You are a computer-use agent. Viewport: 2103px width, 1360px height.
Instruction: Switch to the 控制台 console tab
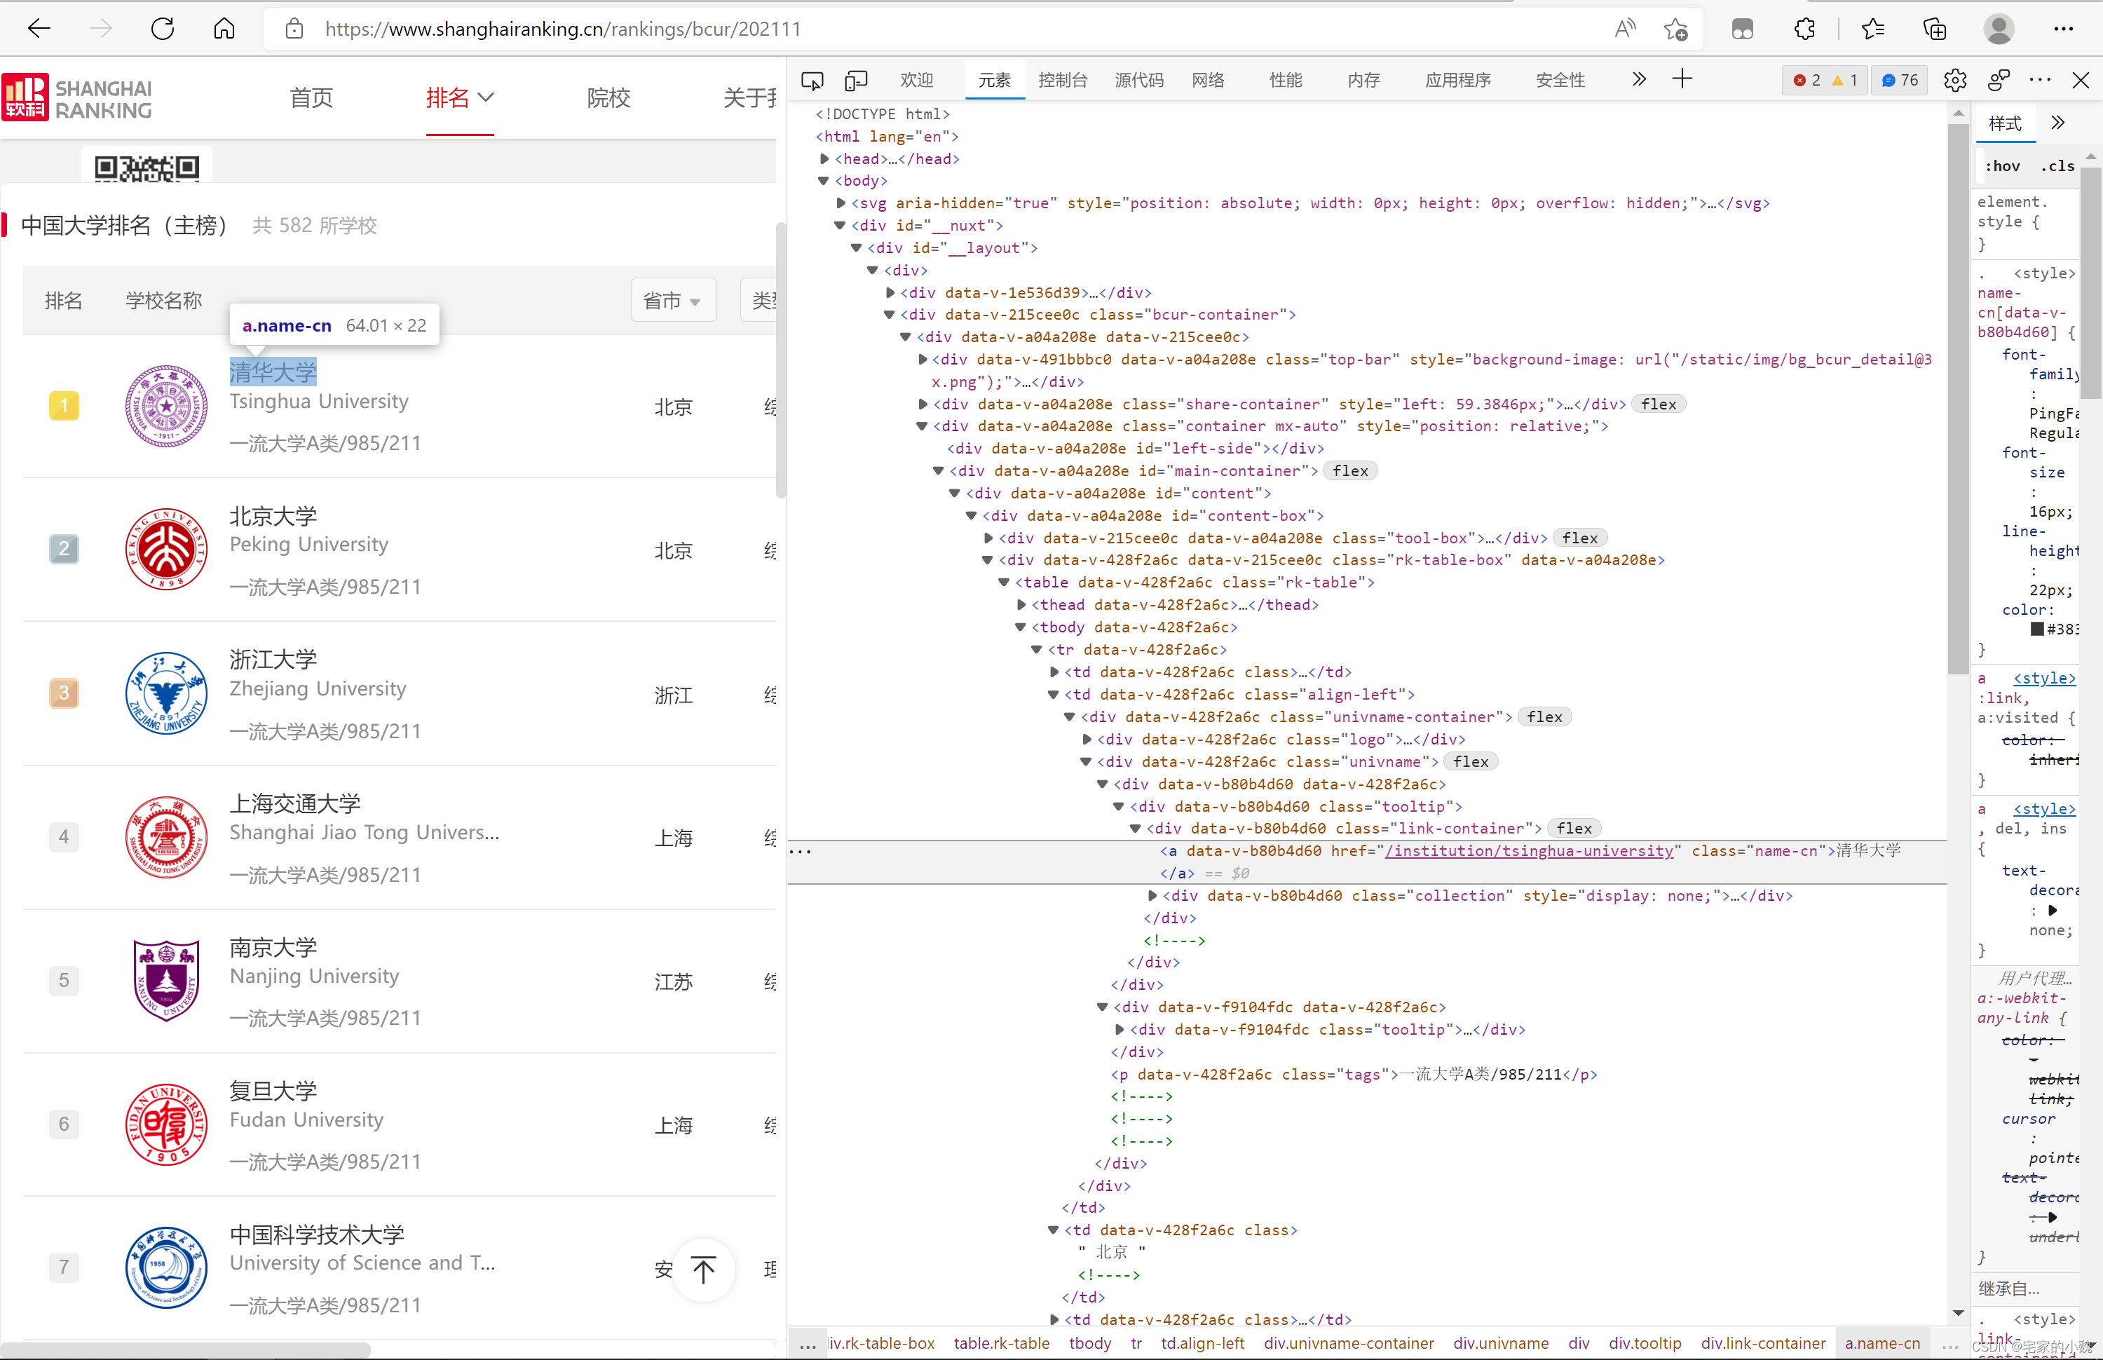point(1062,81)
